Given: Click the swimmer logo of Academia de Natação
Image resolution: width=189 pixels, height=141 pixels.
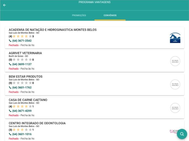Looking at the screenshot, I should pos(175,38).
